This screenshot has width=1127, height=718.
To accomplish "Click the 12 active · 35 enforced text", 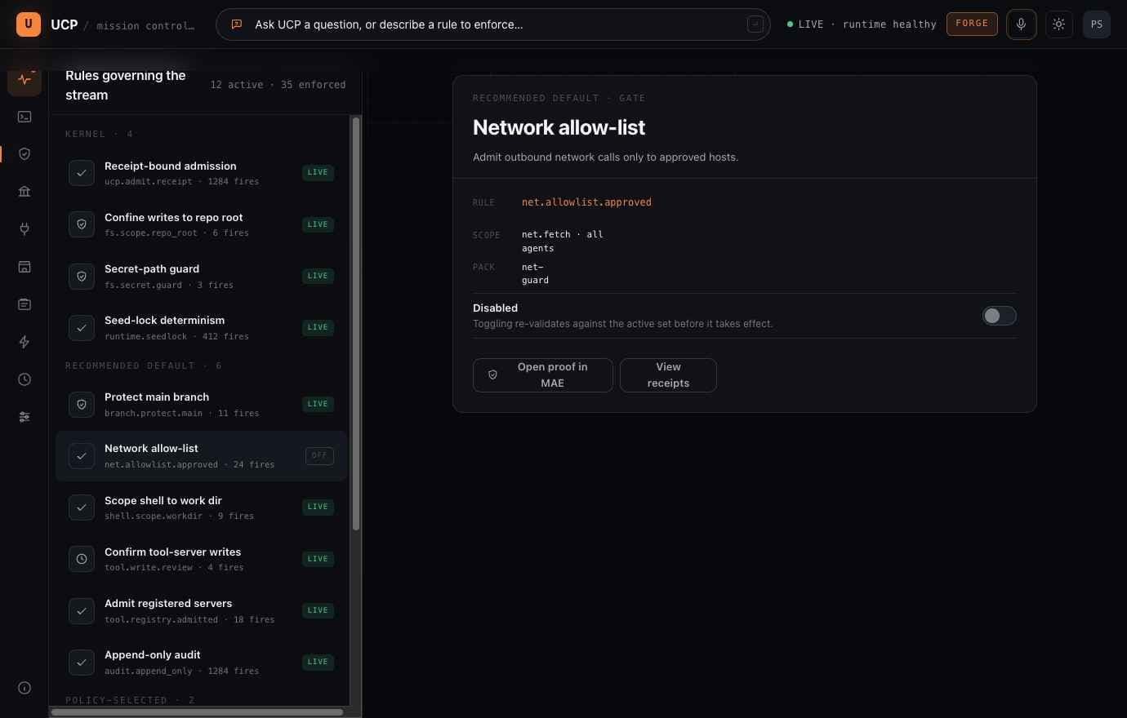I will click(x=278, y=85).
